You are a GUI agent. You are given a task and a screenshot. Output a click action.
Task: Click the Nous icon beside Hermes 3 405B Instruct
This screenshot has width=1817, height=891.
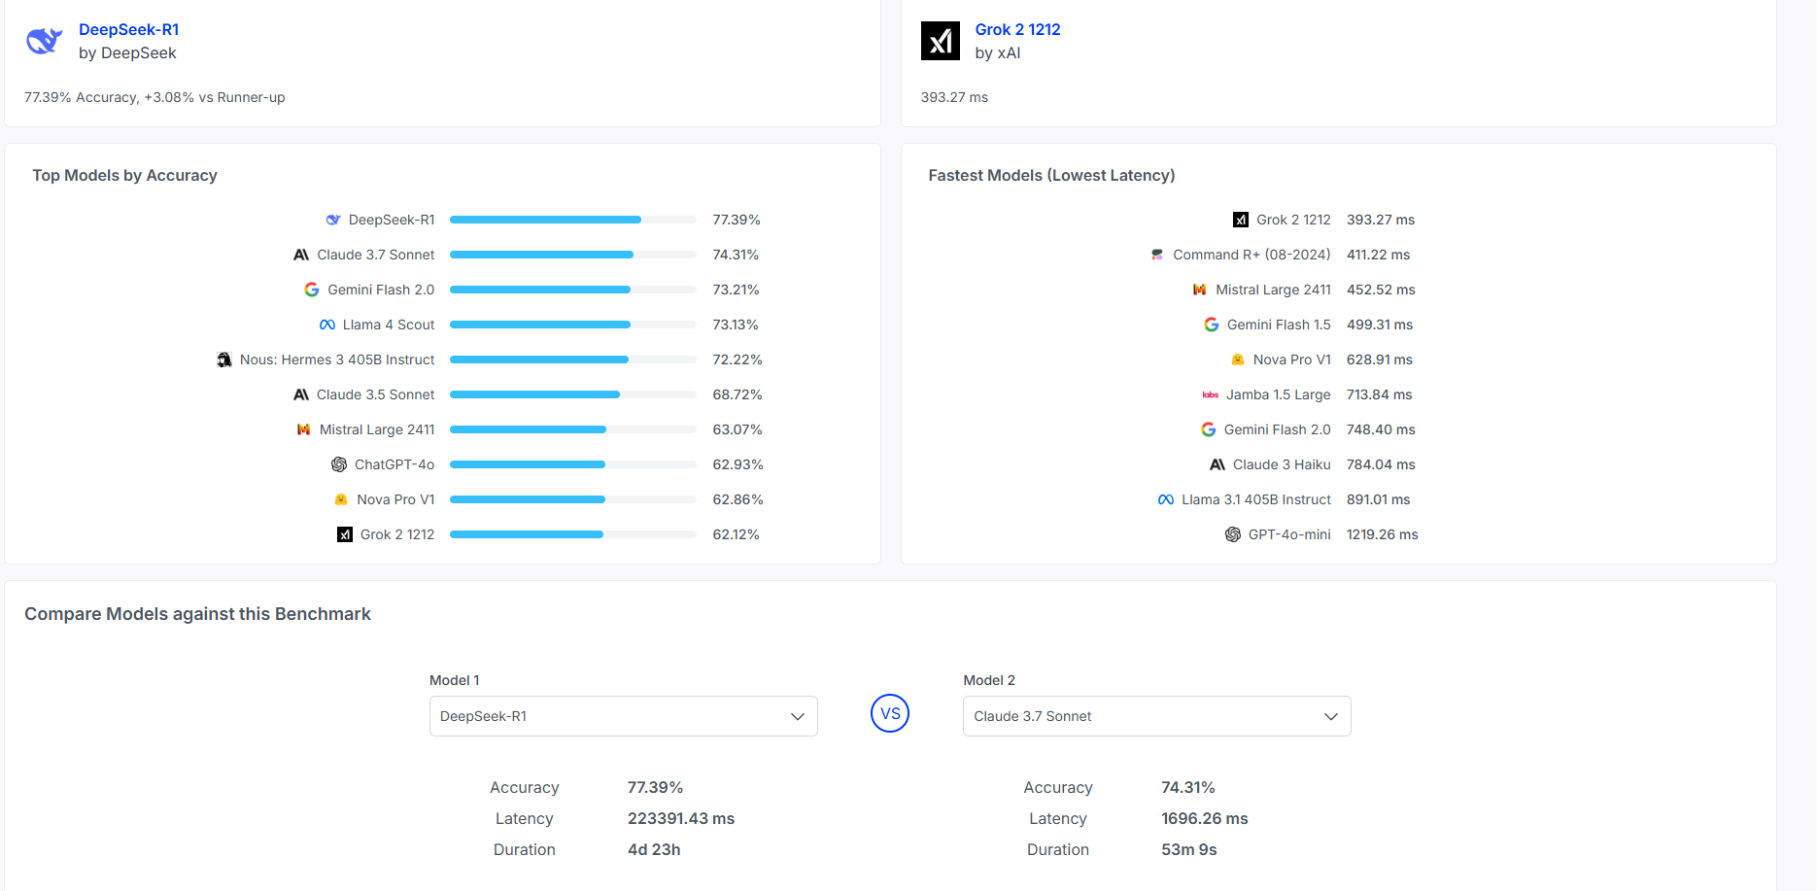(224, 360)
